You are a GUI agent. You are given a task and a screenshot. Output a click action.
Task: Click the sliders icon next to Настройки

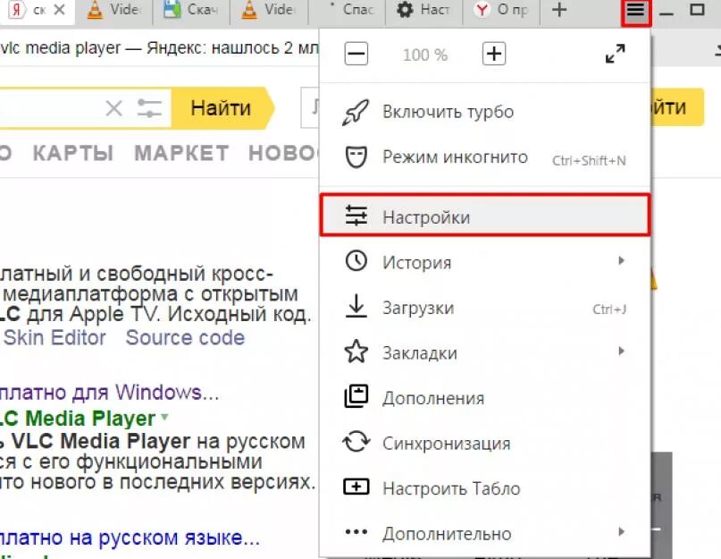tap(356, 216)
